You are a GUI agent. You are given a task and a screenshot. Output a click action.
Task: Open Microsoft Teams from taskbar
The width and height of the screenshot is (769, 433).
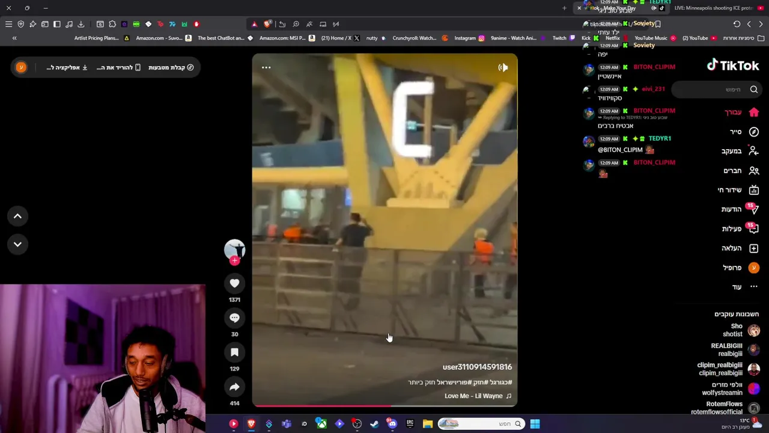tap(287, 424)
